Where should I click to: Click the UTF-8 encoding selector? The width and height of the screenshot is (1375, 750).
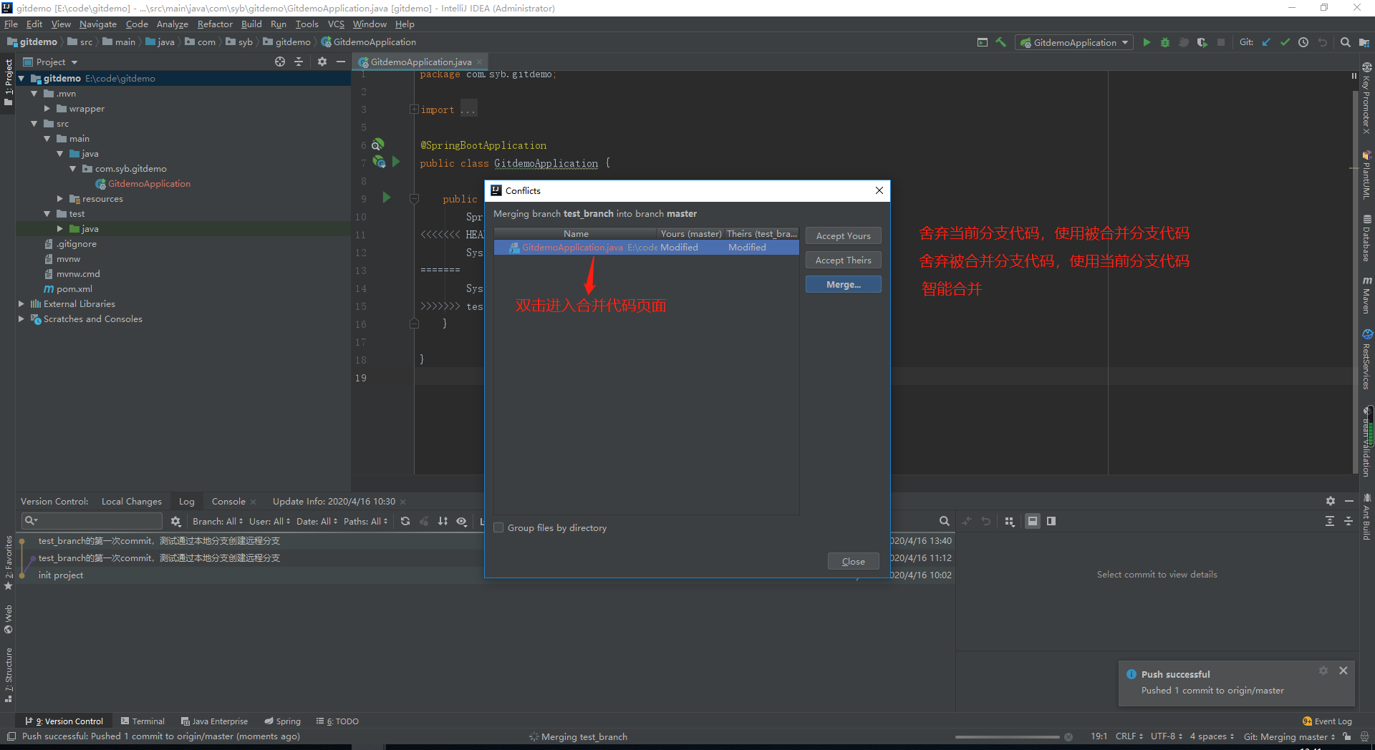point(1166,736)
